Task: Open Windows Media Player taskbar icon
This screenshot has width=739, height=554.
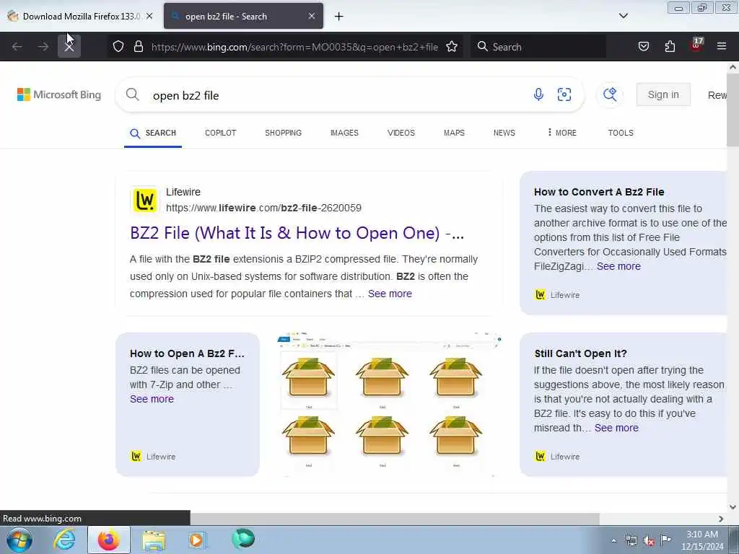Action: tap(197, 540)
